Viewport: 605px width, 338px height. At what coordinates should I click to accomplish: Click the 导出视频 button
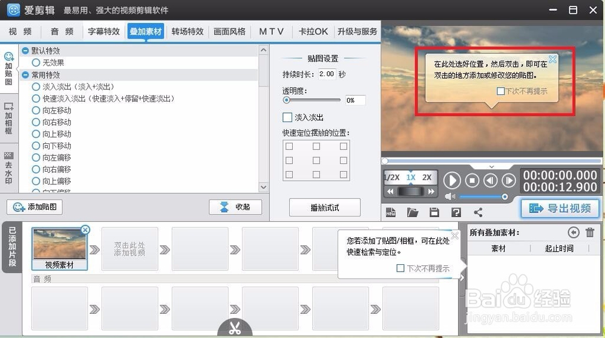pyautogui.click(x=561, y=209)
